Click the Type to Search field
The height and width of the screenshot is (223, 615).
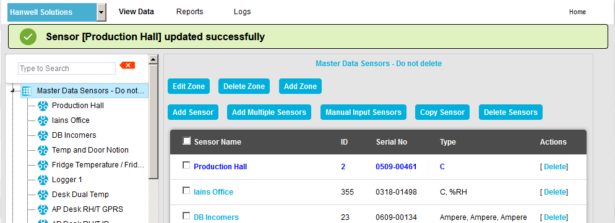(x=67, y=69)
